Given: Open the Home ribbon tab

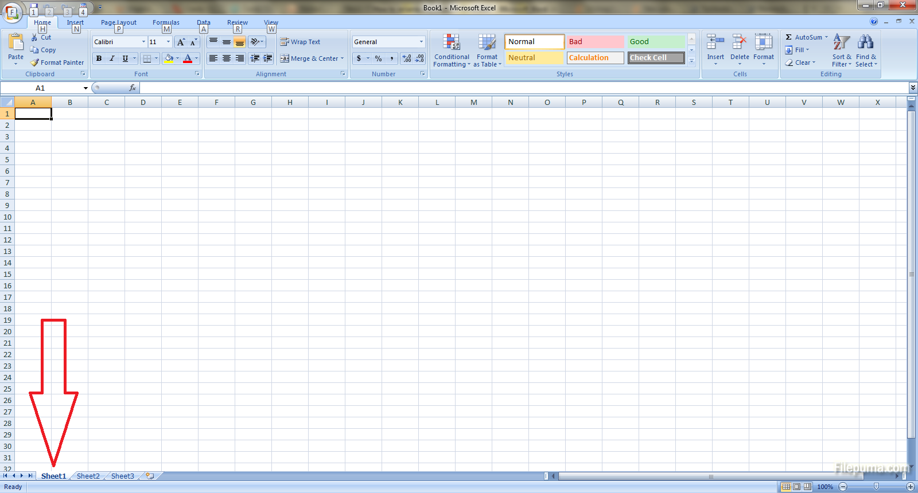Looking at the screenshot, I should [42, 23].
